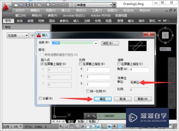Viewport: 179px width, 131px height.
Task: Click the Plot printer icon
Action: [48, 5]
